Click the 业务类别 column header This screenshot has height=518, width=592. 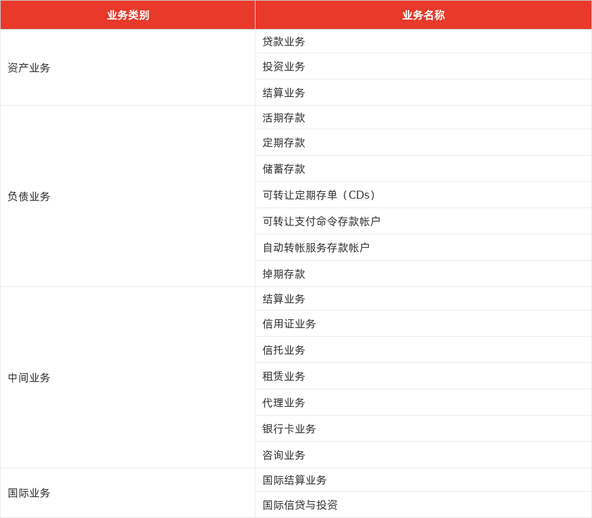click(x=127, y=15)
